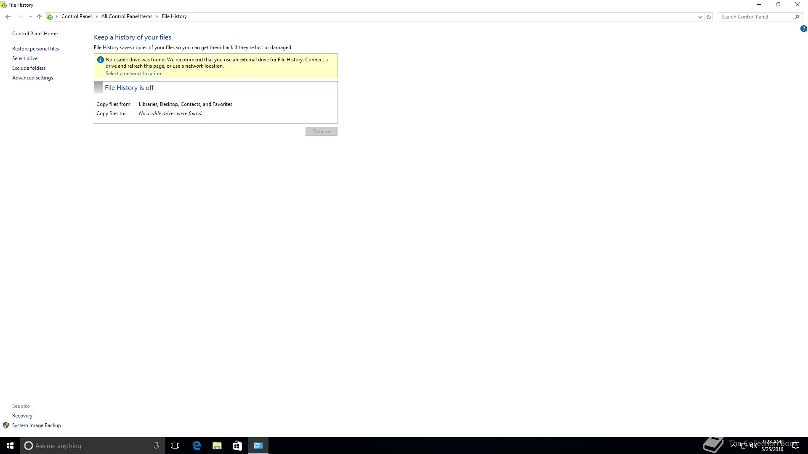Viewport: 808px width, 454px height.
Task: Select a network location link
Action: 133,74
